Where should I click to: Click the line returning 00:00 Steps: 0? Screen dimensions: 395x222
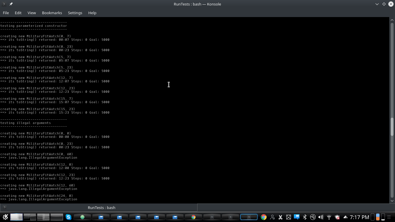coord(55,137)
